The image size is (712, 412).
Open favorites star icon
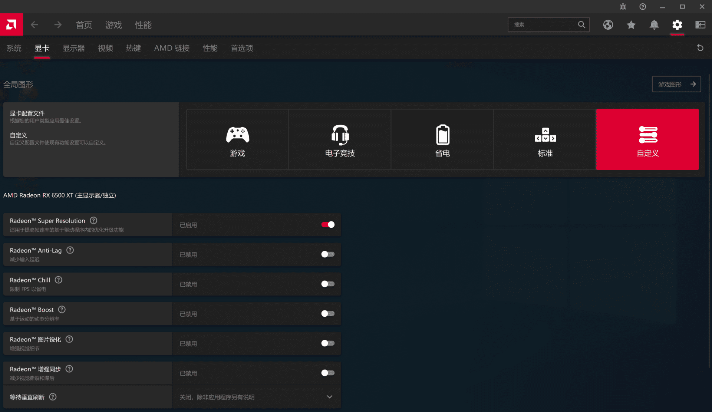point(631,25)
